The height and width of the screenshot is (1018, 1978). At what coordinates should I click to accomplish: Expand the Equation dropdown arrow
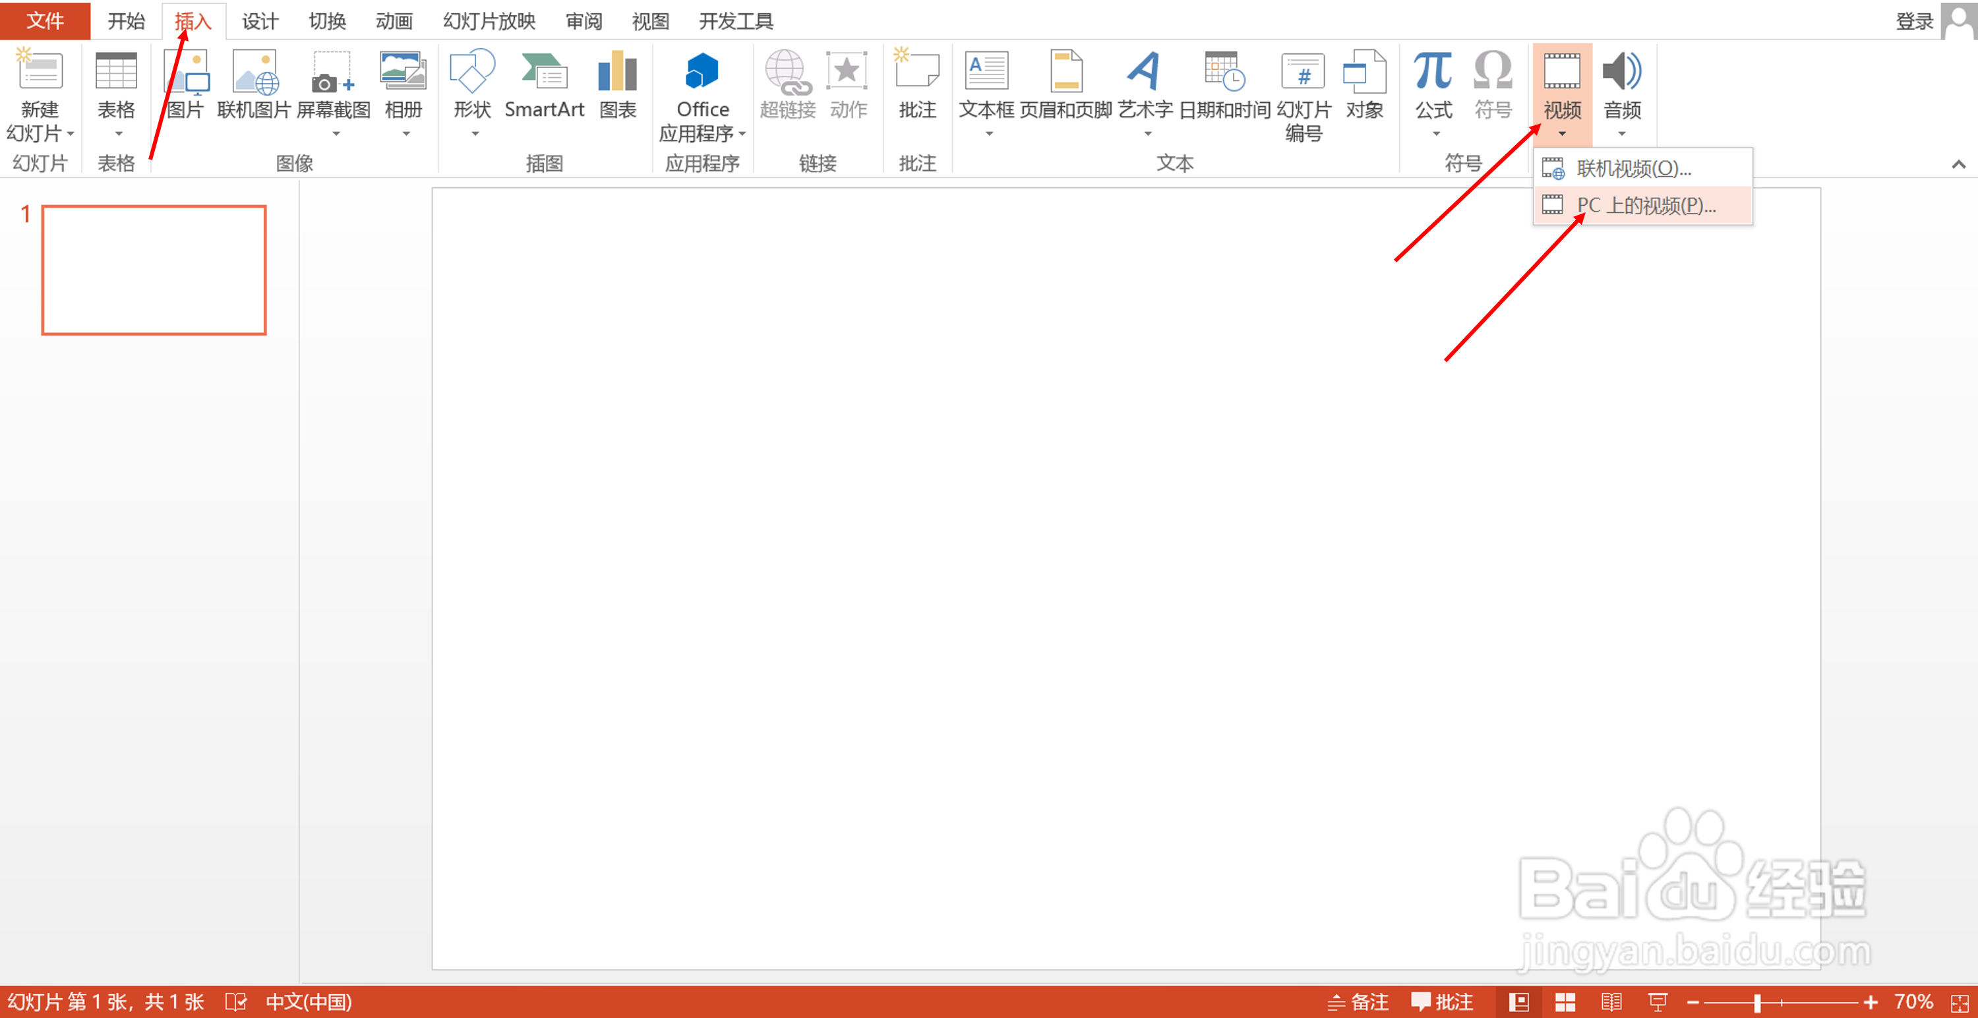pos(1436,135)
